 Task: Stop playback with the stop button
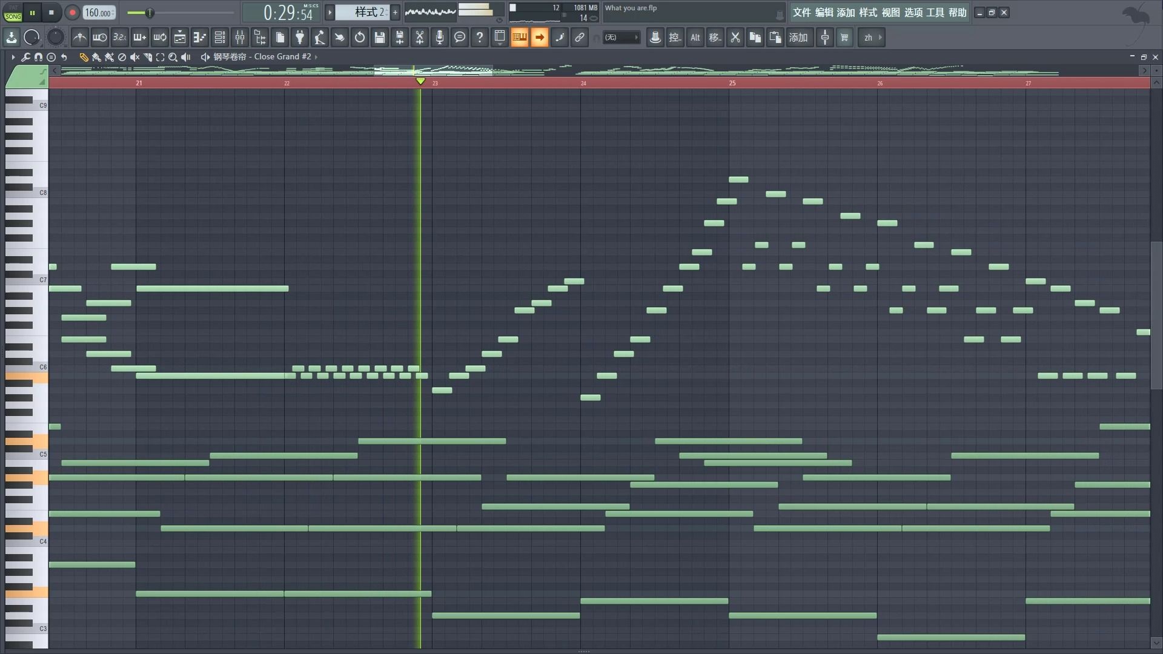(51, 12)
